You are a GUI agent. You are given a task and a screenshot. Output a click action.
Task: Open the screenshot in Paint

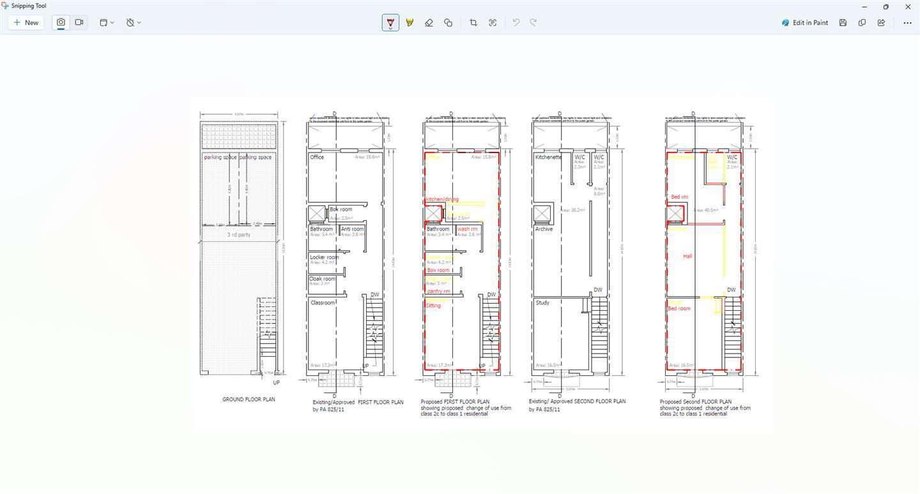point(804,22)
